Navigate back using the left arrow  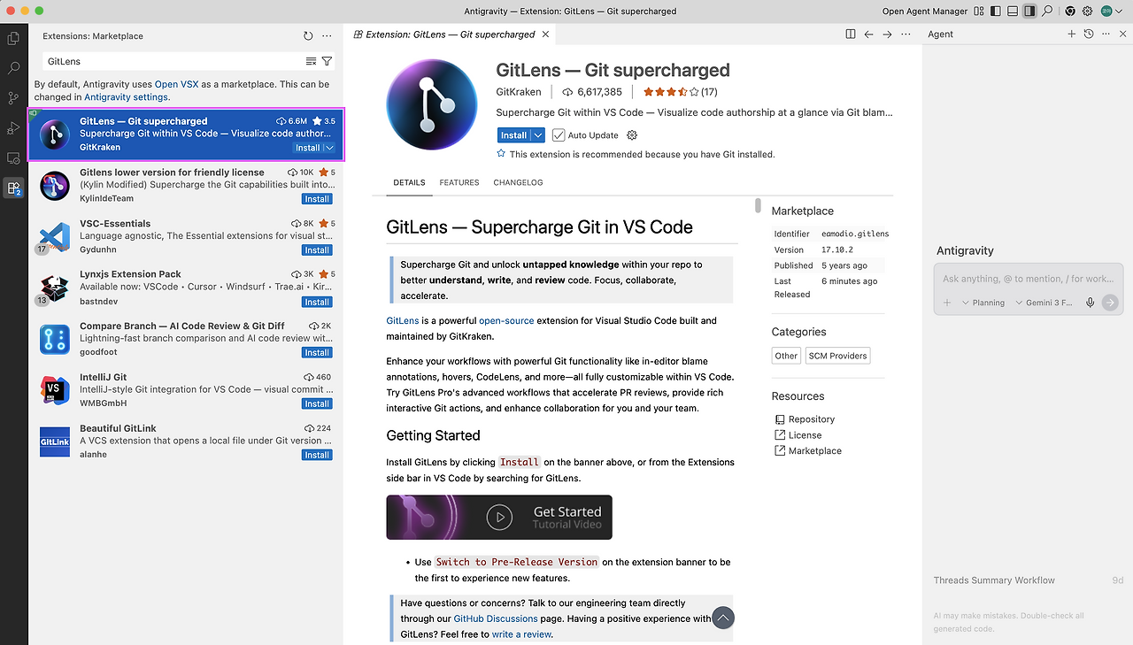click(x=868, y=35)
